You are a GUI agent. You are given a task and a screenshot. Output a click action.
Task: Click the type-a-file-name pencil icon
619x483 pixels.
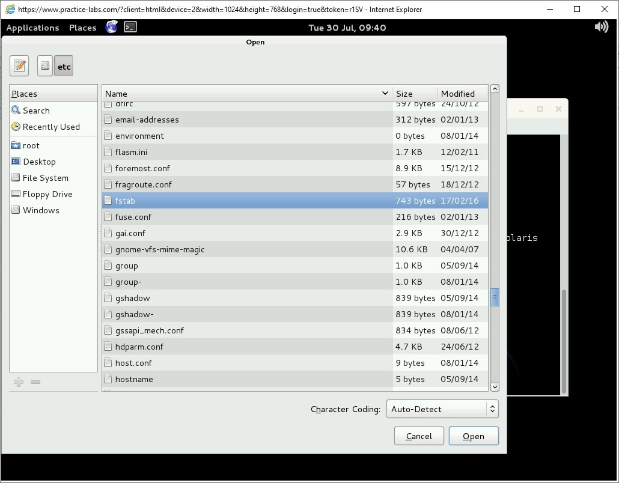pyautogui.click(x=19, y=66)
